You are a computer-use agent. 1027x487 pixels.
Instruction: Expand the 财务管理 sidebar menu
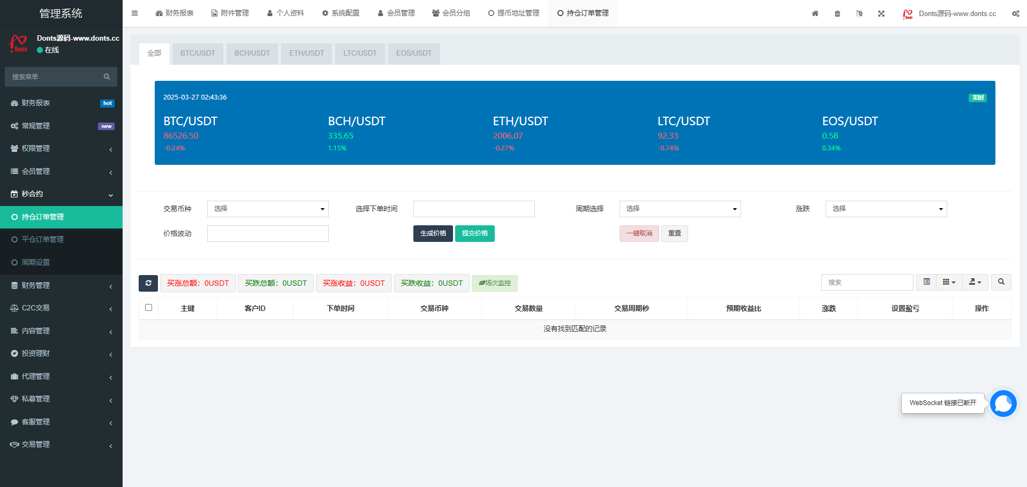point(61,286)
